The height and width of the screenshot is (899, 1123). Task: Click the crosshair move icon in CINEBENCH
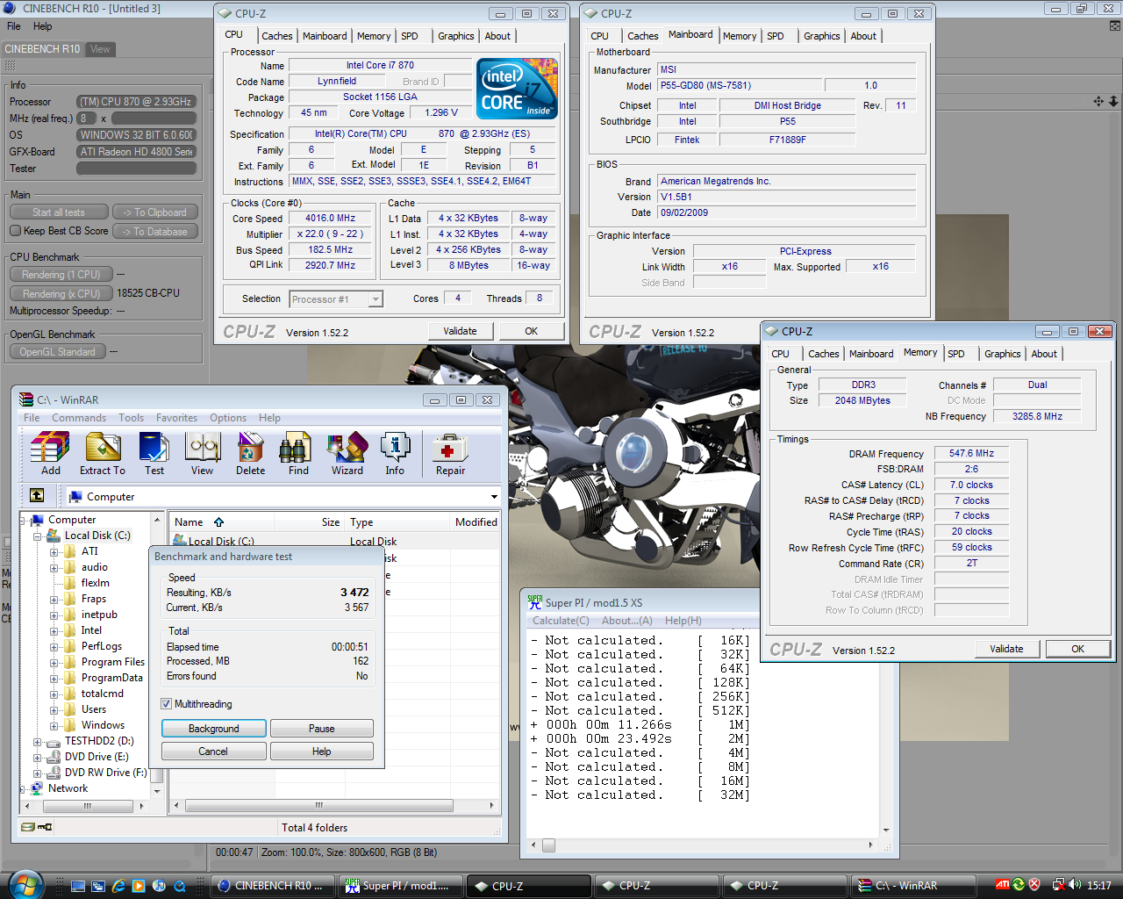point(1098,101)
